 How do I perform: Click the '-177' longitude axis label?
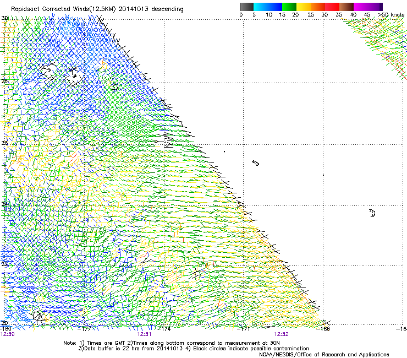point(84,329)
